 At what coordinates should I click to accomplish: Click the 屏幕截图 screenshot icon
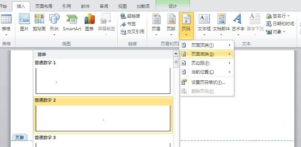(x=106, y=19)
